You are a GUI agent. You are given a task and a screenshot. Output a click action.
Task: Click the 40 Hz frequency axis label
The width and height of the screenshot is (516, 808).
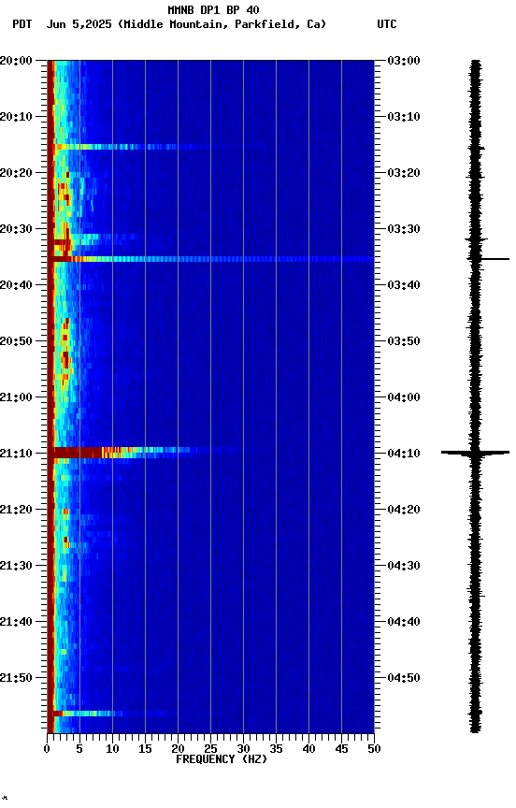point(308,749)
